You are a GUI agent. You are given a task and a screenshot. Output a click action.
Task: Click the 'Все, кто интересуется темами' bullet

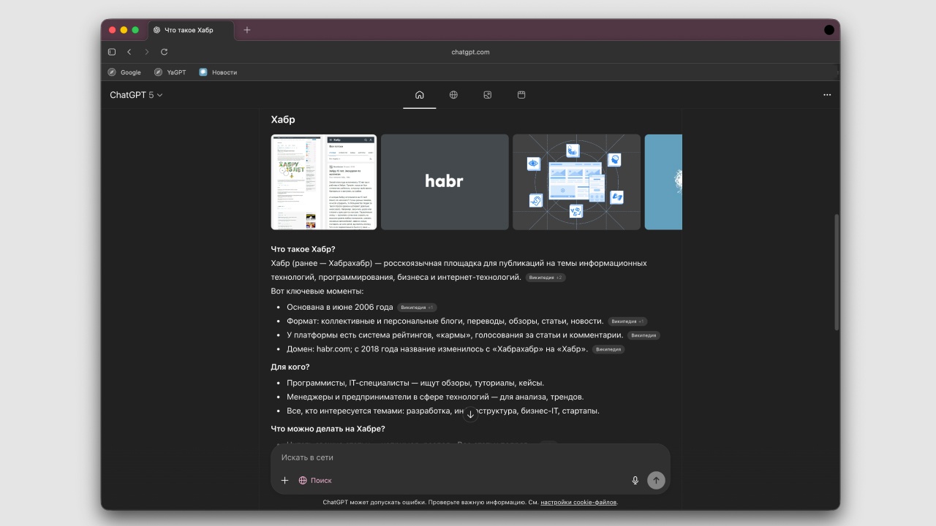click(443, 411)
